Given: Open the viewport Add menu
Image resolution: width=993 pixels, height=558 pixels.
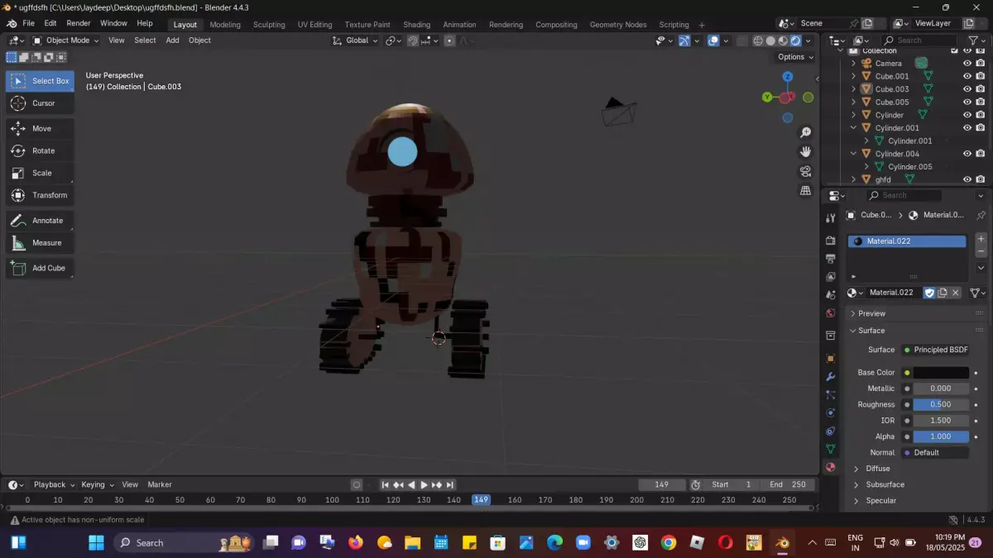Looking at the screenshot, I should tap(172, 41).
